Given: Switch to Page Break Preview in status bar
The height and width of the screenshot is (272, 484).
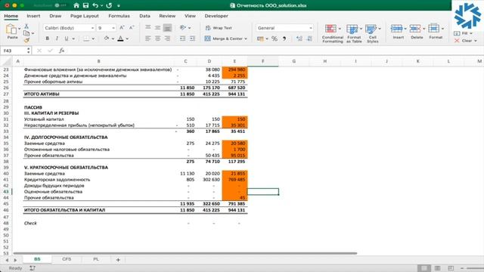Looking at the screenshot, I should pos(451,268).
